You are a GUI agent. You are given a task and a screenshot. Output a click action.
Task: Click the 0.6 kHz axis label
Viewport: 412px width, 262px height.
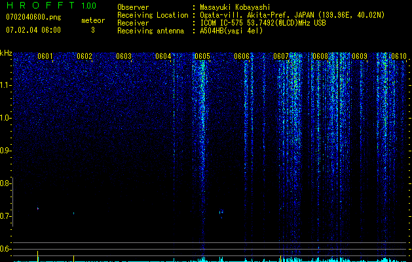(5, 249)
